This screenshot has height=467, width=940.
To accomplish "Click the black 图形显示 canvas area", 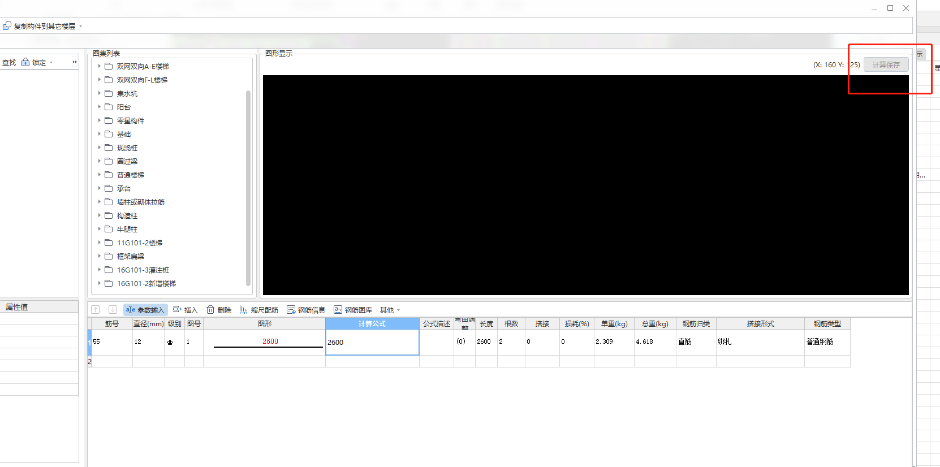I will [585, 185].
